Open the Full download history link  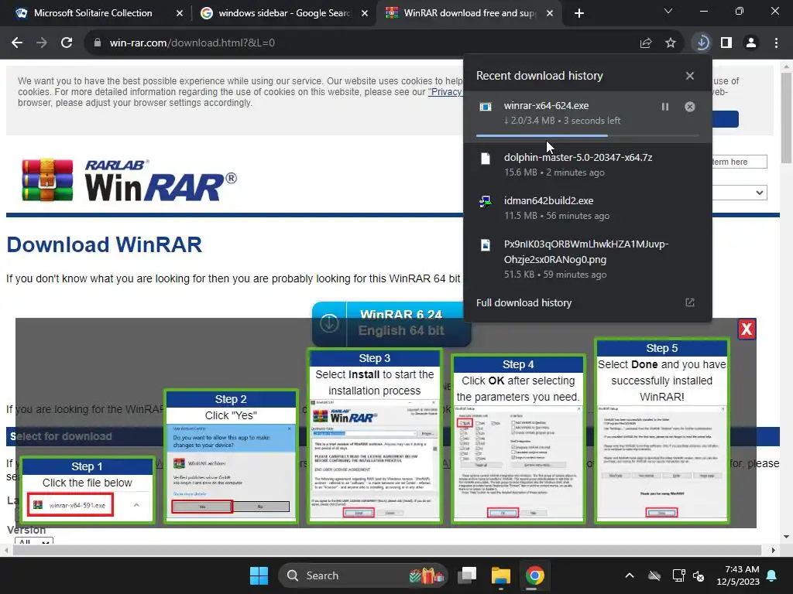click(x=524, y=302)
